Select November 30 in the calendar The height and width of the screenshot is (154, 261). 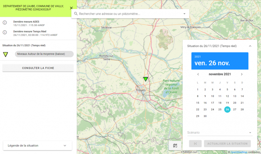[x=205, y=116]
